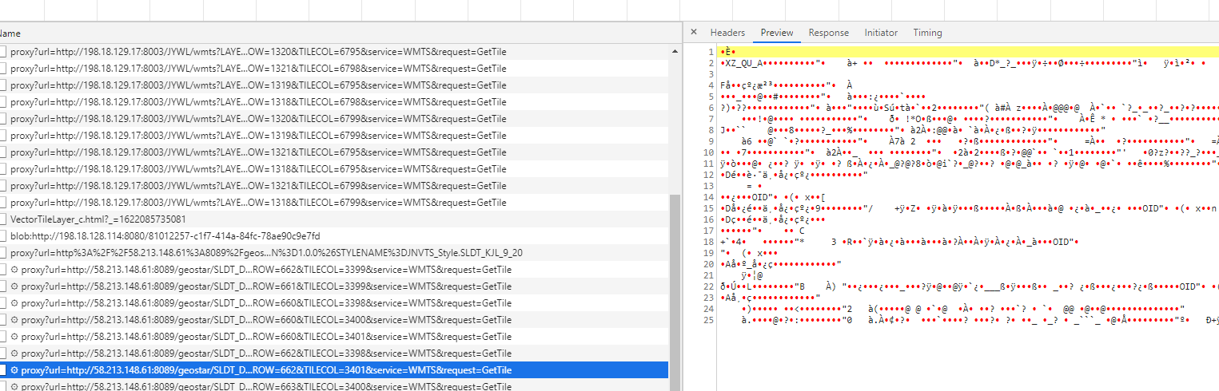The image size is (1219, 391).
Task: Select request OW=1321&TILECOL=6795
Action: tap(258, 152)
